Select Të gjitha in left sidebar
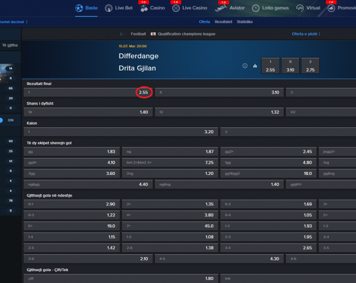Screen dimensions: 356x283 10,45
